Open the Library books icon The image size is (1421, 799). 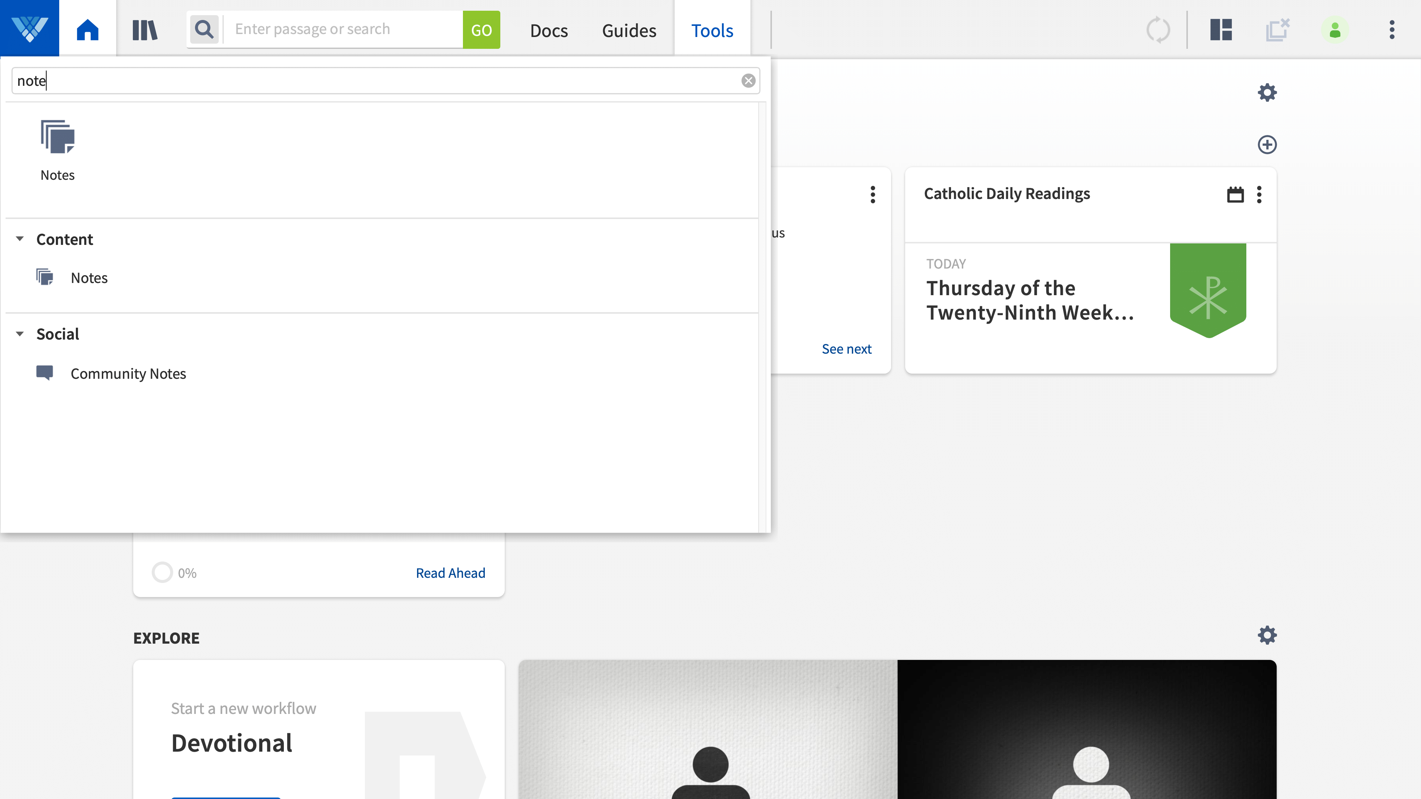click(145, 30)
